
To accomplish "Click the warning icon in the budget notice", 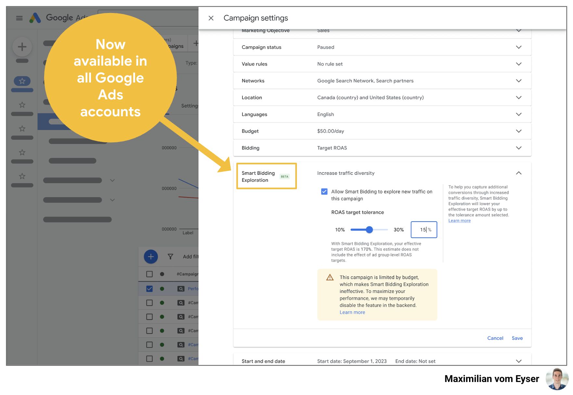I will (329, 278).
